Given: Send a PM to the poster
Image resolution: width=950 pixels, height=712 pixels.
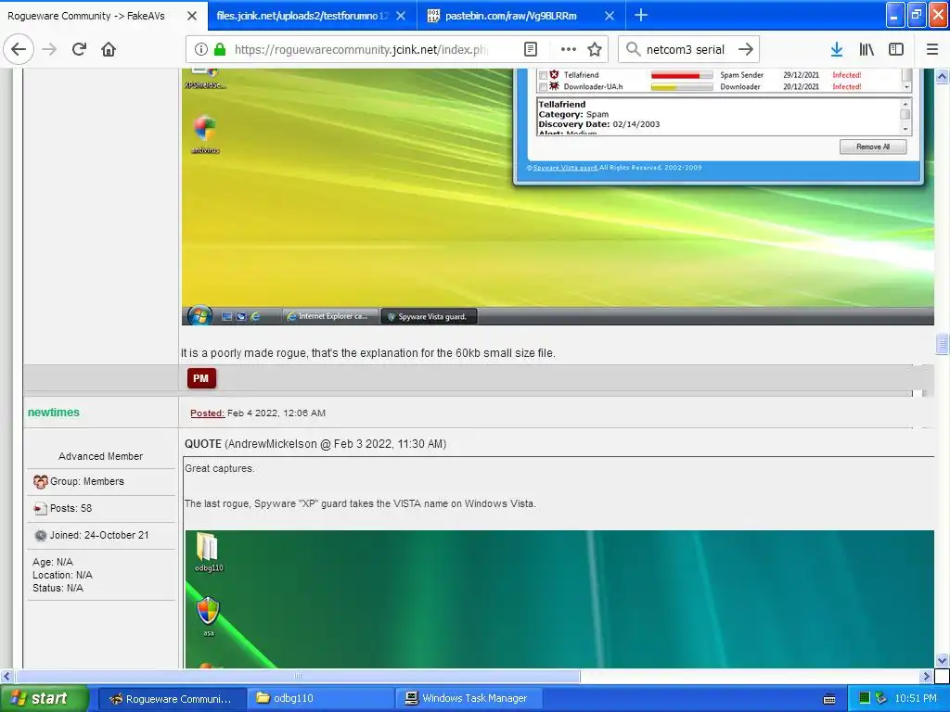Looking at the screenshot, I should (x=201, y=378).
